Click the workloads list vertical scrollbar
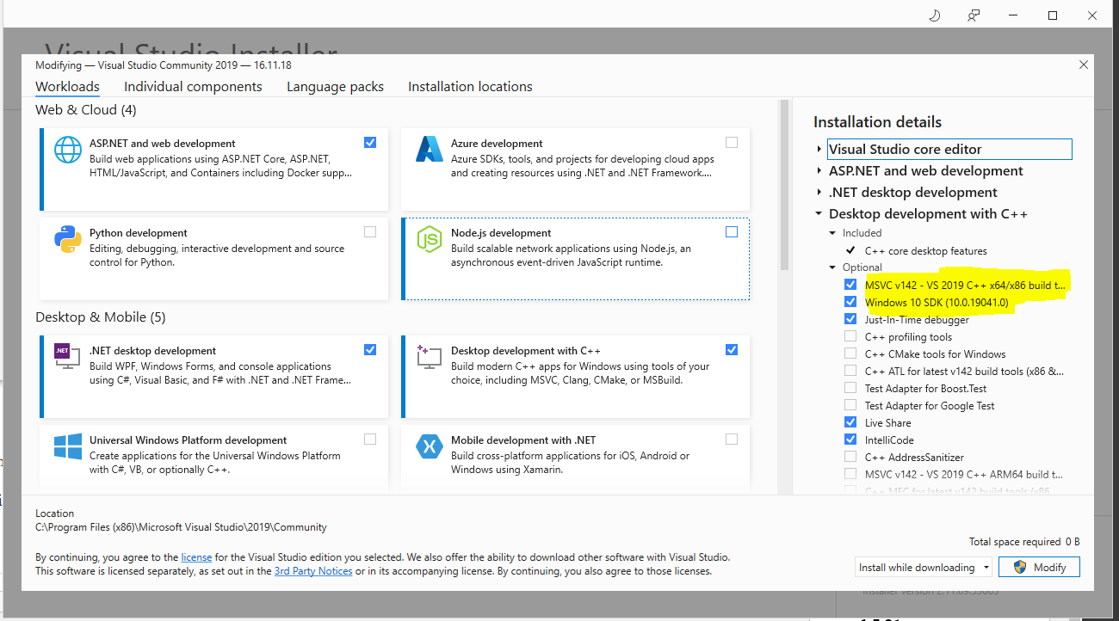 coord(784,186)
